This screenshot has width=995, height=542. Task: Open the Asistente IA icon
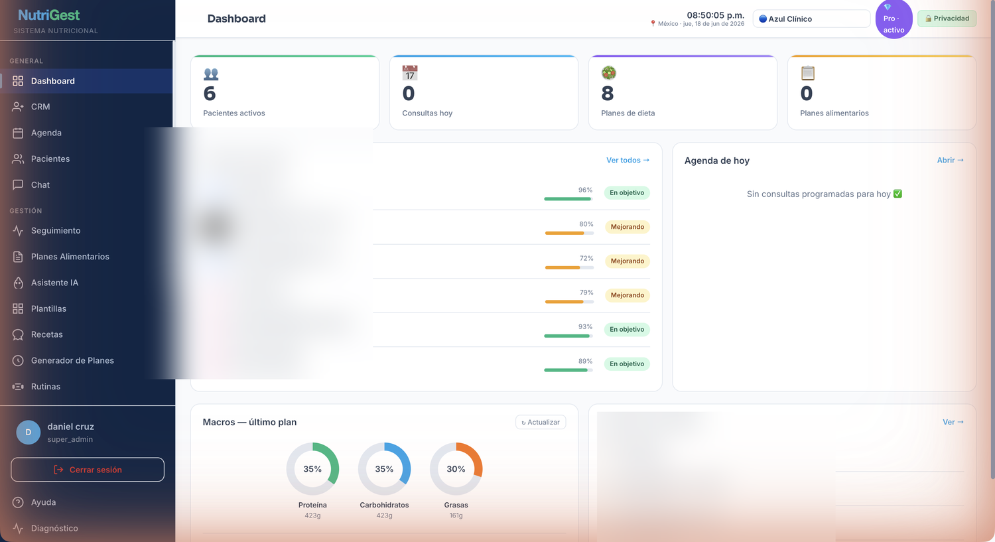click(18, 283)
